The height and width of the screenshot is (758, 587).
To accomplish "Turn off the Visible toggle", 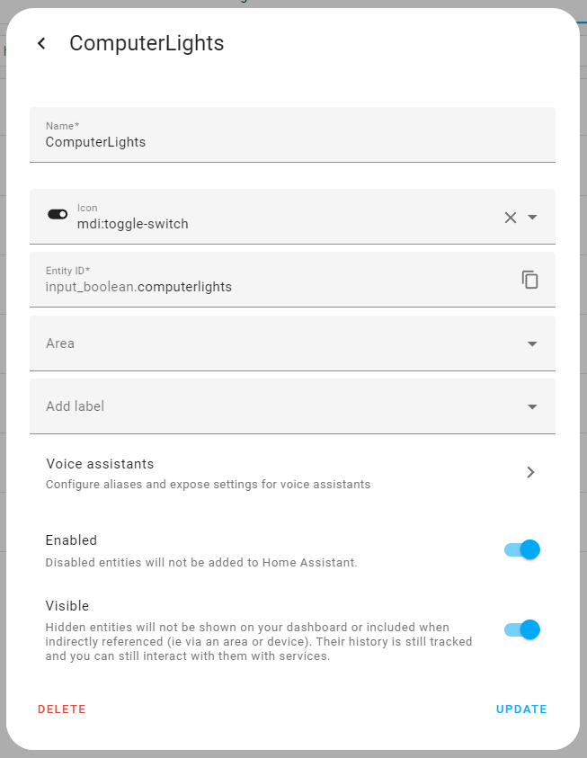I will point(520,629).
